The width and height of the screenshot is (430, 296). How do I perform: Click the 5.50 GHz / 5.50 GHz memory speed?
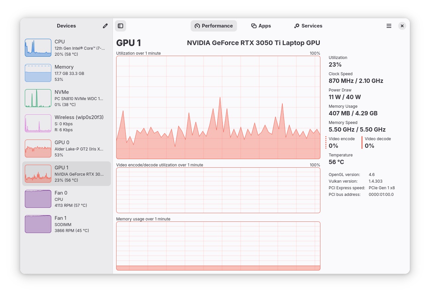tap(357, 130)
